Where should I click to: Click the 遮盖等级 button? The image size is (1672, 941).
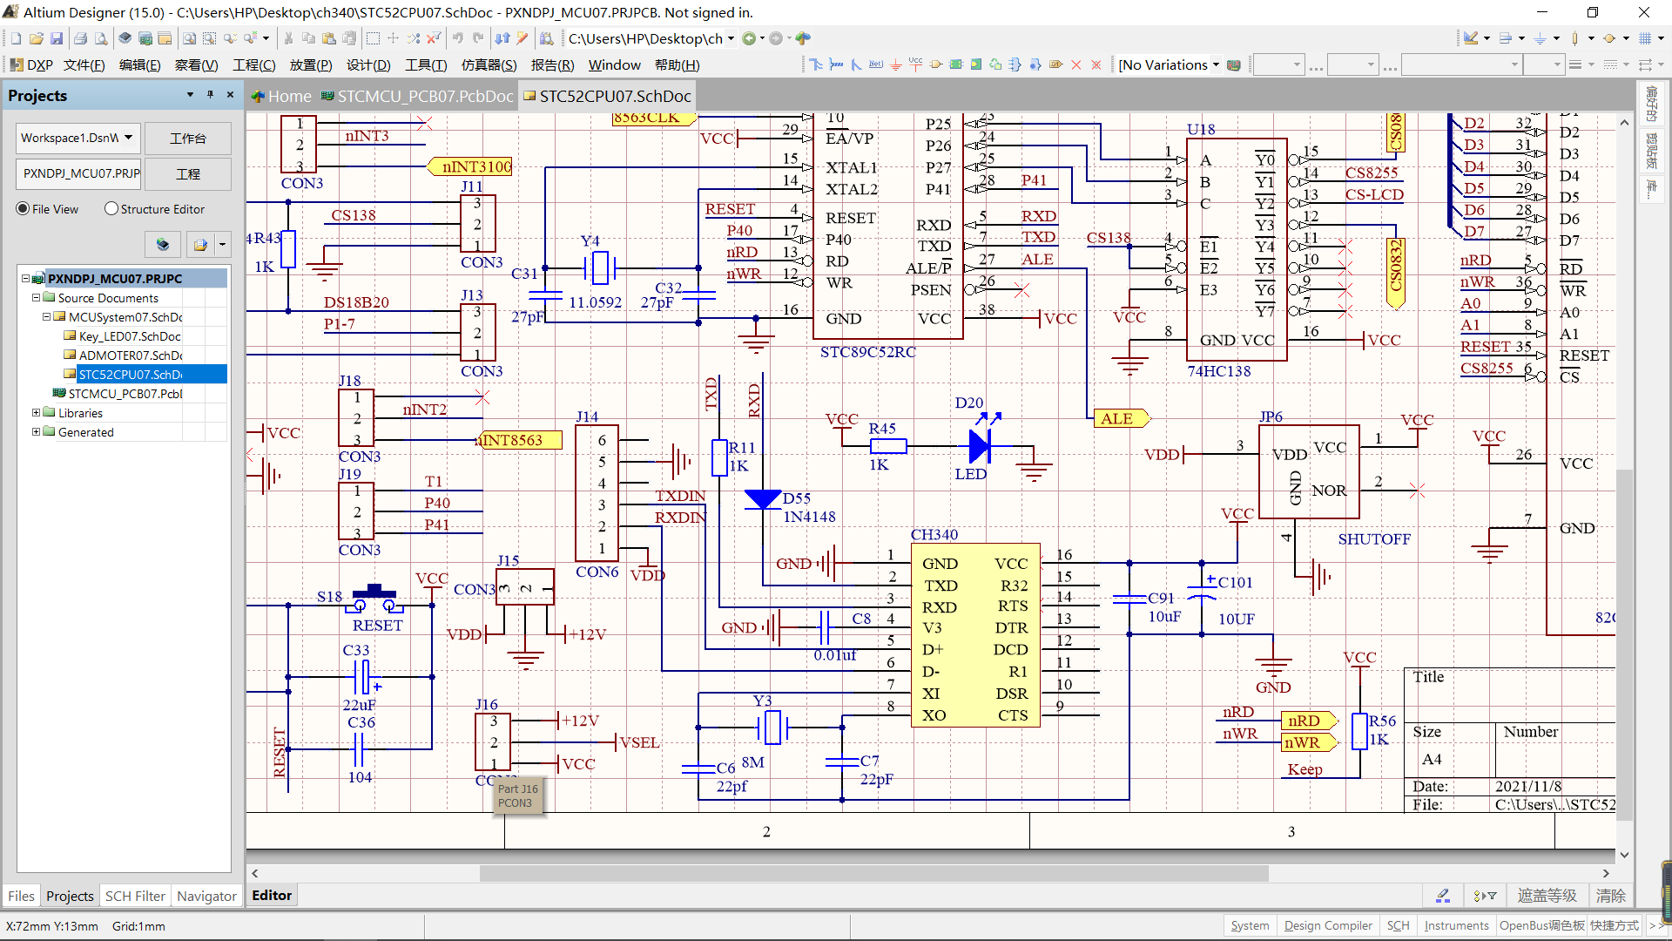1547,896
